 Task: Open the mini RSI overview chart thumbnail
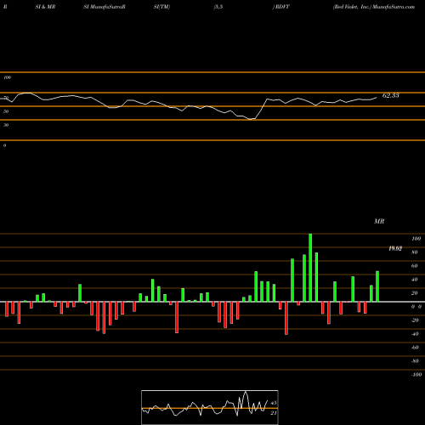click(x=210, y=407)
